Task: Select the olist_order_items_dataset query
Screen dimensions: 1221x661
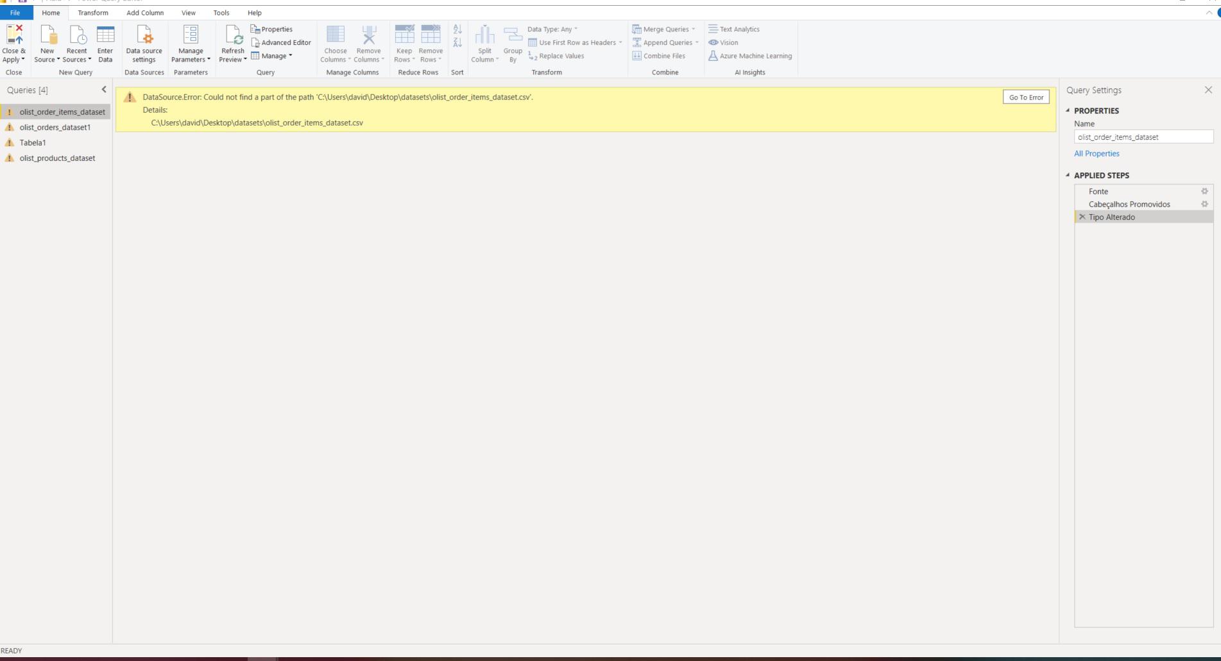Action: (x=56, y=112)
